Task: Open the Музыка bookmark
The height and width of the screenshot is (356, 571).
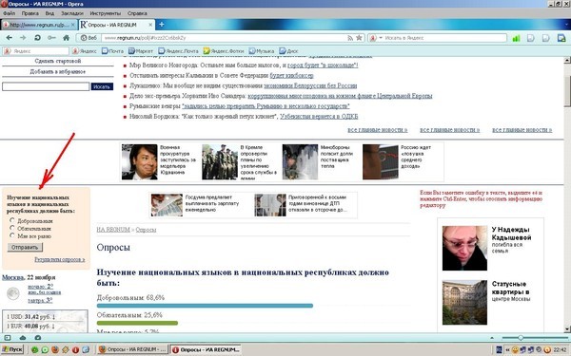Action: pyautogui.click(x=262, y=51)
